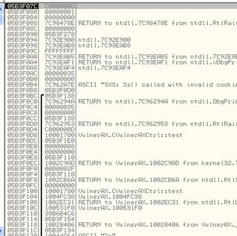This screenshot has height=236, width=237.
Task: Click stack address 05B3F09C
Action: (x=22, y=51)
